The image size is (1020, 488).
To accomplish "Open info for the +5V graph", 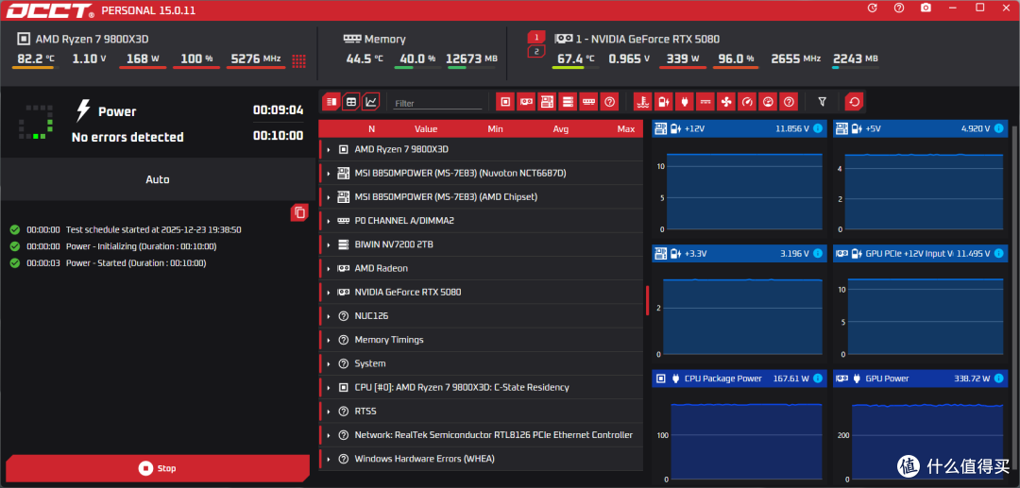I will coord(1000,128).
